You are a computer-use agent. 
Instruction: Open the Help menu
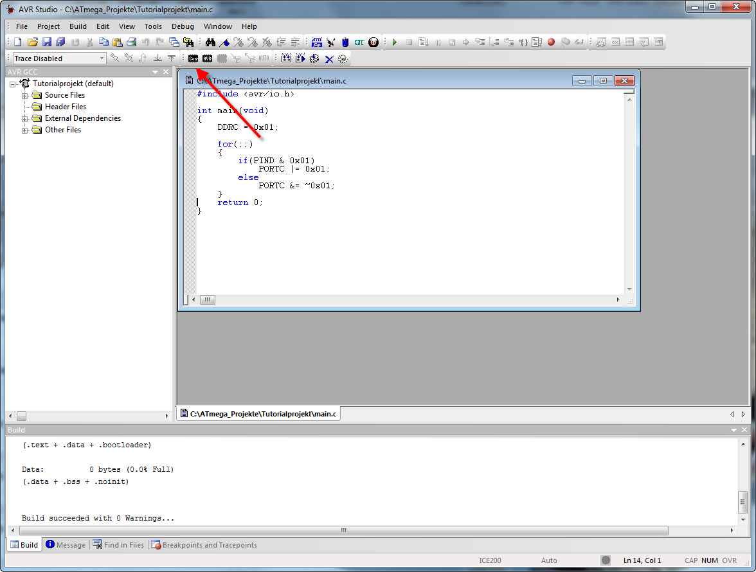249,26
